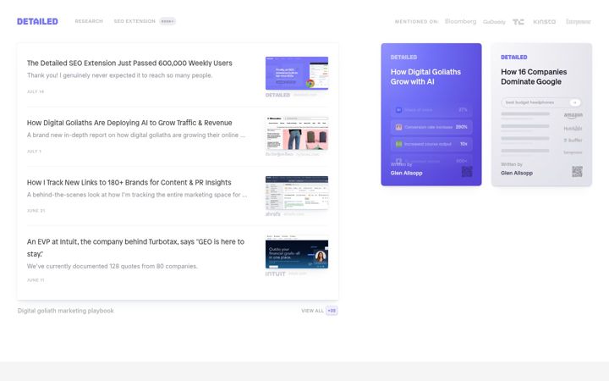609x381 pixels.
Task: Click the search arrow button in card
Action: pos(575,102)
